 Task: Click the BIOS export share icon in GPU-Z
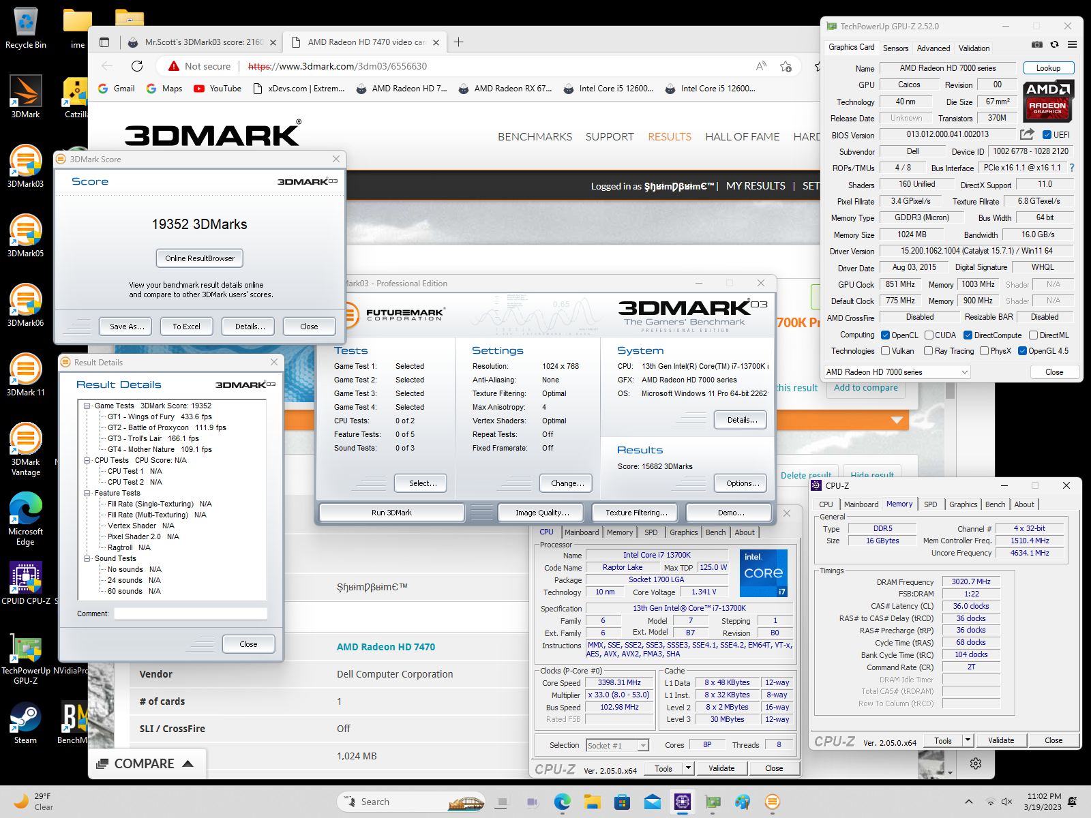click(1027, 134)
